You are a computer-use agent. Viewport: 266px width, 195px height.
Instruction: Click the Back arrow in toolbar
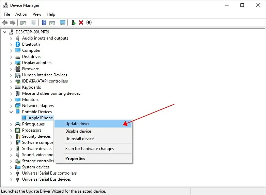pyautogui.click(x=5, y=22)
